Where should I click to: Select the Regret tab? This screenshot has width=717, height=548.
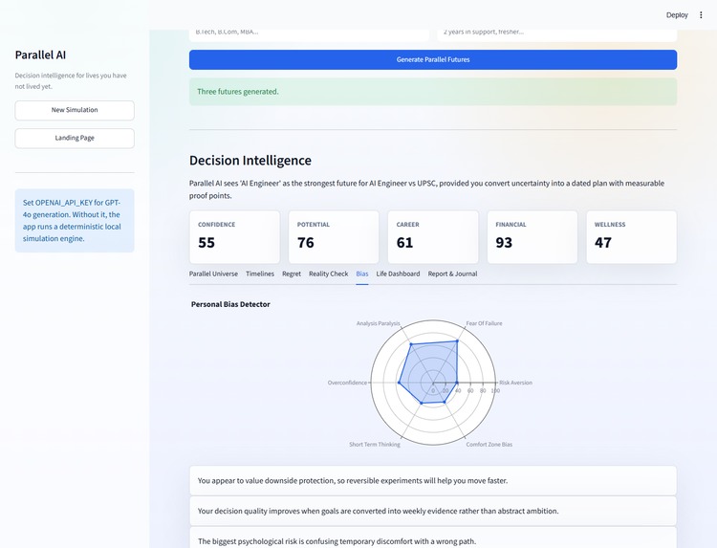292,274
